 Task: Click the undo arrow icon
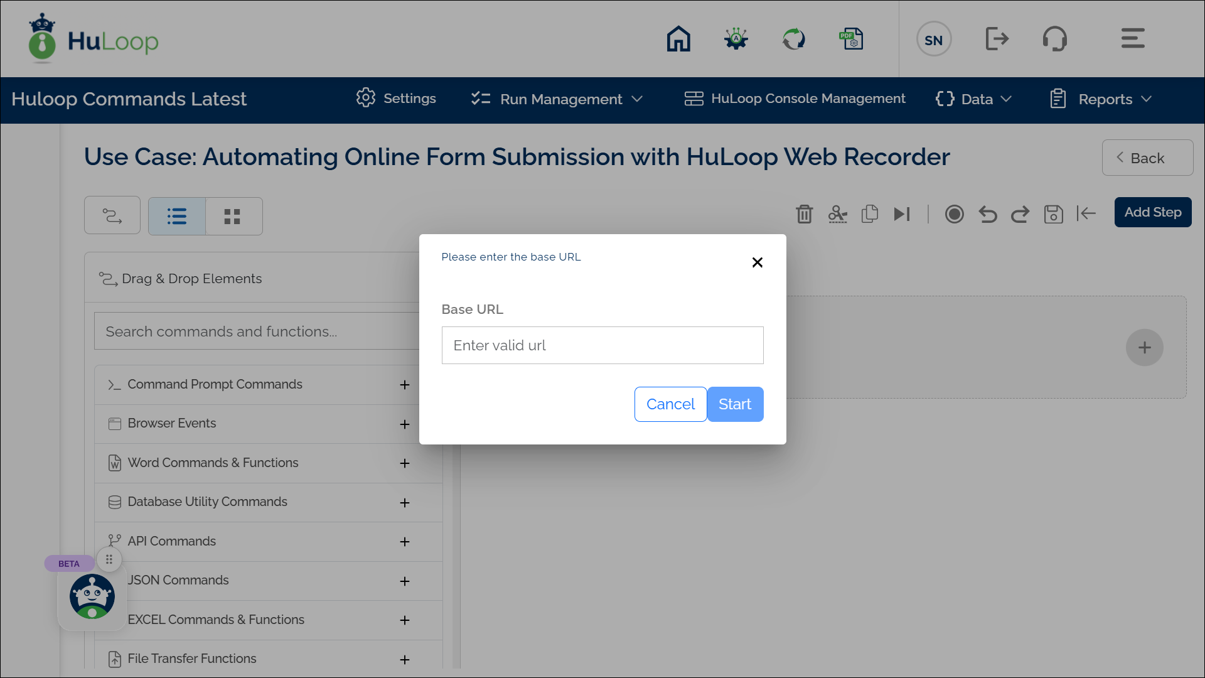point(987,214)
